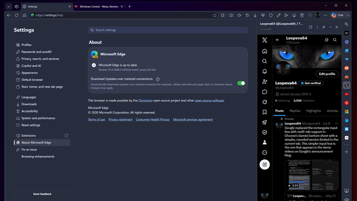The image size is (357, 201).
Task: Expand the tab actions chevron menu
Action: point(8,6)
